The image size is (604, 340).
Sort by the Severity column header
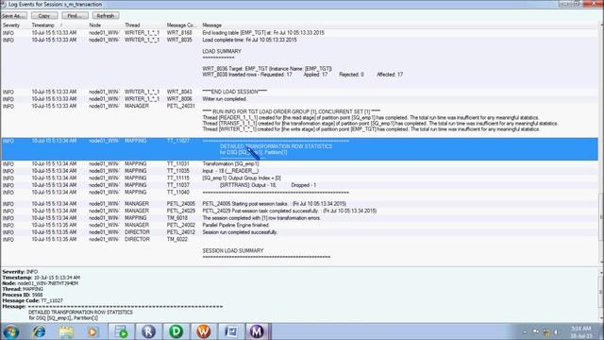[x=11, y=25]
